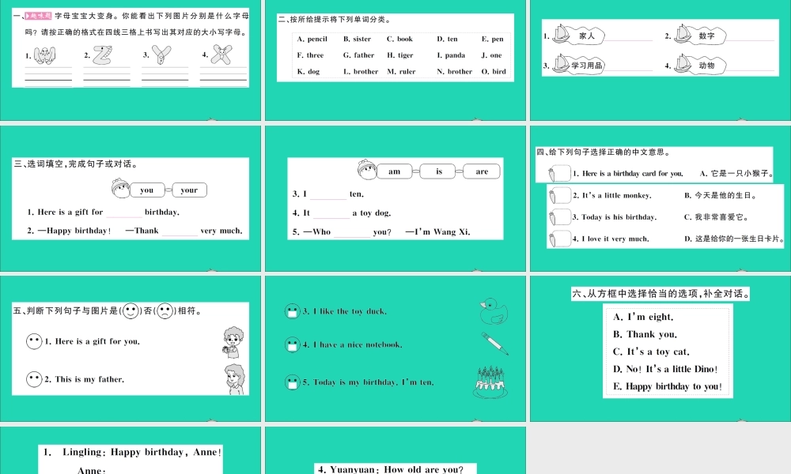Click the letter W cartoon picture
Image resolution: width=791 pixels, height=474 pixels.
pyautogui.click(x=44, y=55)
